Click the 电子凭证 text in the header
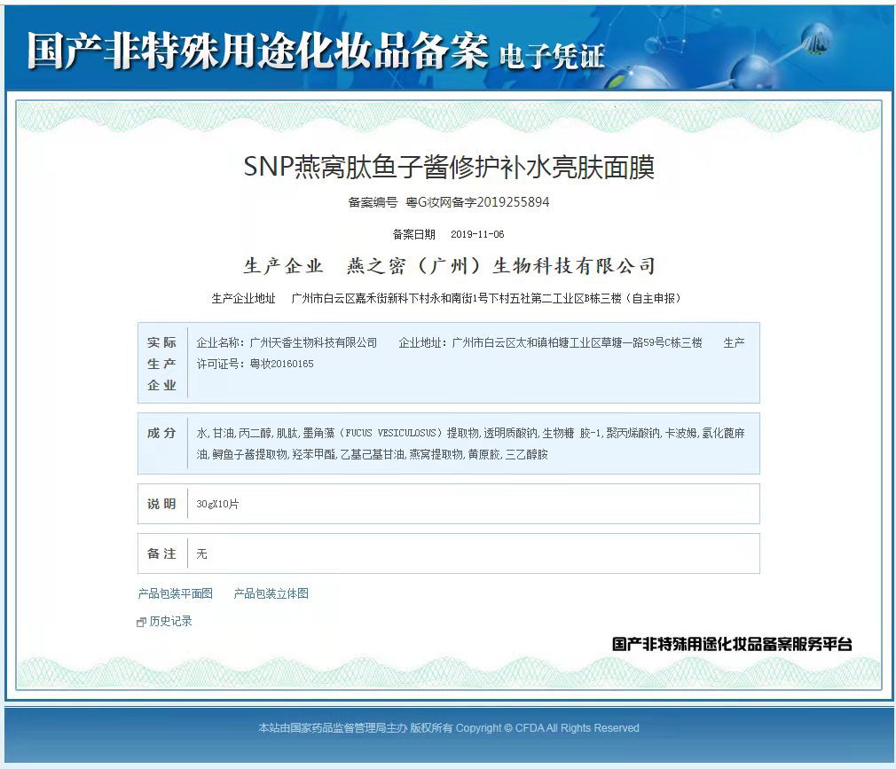This screenshot has height=769, width=896. [x=552, y=55]
